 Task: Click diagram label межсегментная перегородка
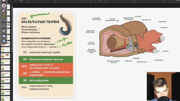tap(129, 19)
